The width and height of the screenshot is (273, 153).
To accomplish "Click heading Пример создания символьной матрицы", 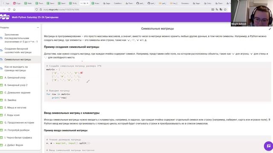I will (72, 47).
